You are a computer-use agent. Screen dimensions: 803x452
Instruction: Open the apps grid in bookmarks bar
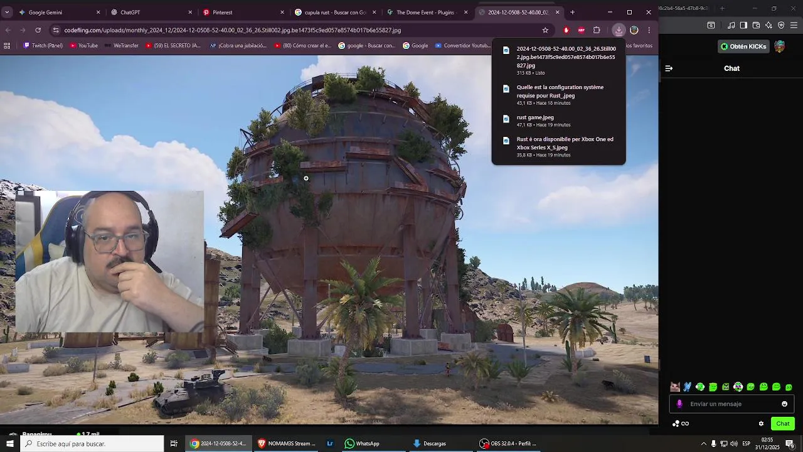7,45
